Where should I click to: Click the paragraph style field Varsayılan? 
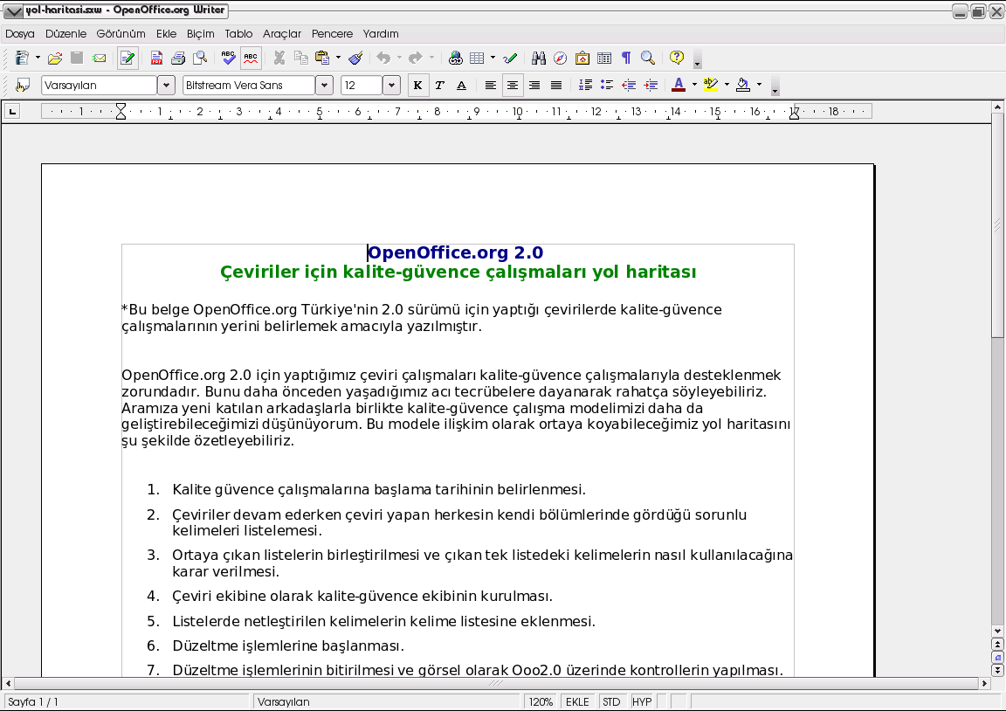[x=100, y=86]
